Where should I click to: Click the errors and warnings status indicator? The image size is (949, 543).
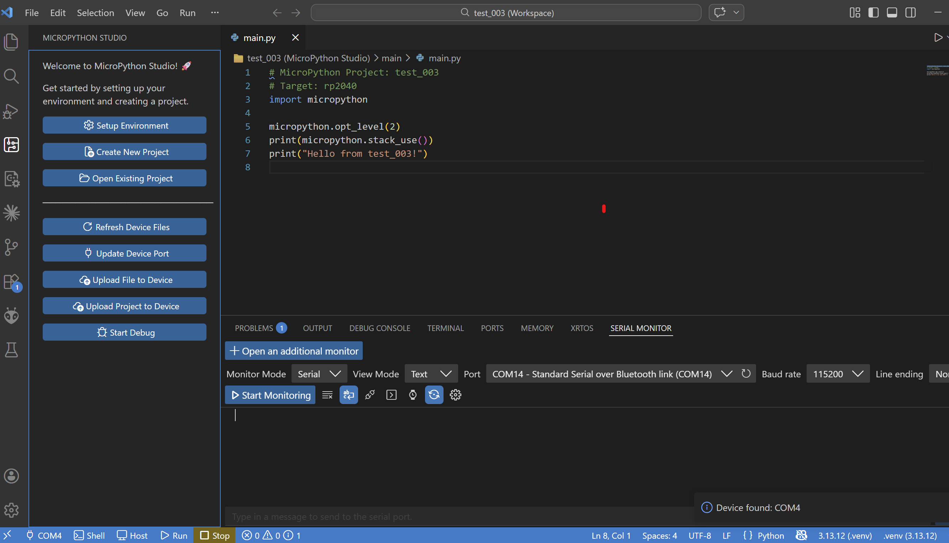point(271,535)
